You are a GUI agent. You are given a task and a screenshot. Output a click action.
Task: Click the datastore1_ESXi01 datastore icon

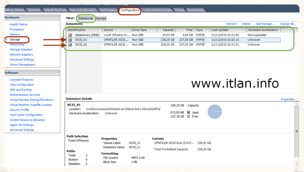pyautogui.click(x=70, y=35)
